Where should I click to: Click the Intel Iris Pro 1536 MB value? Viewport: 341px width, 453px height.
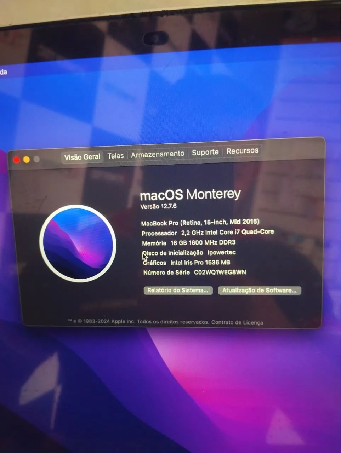click(200, 262)
